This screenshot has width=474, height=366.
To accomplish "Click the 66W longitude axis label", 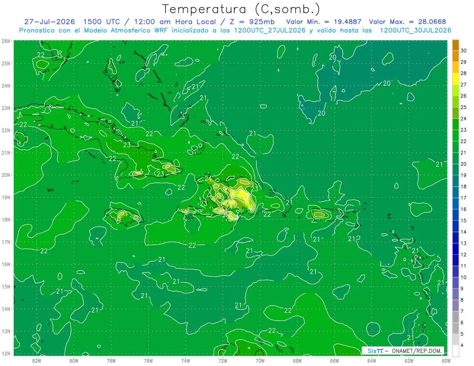I will (334, 360).
